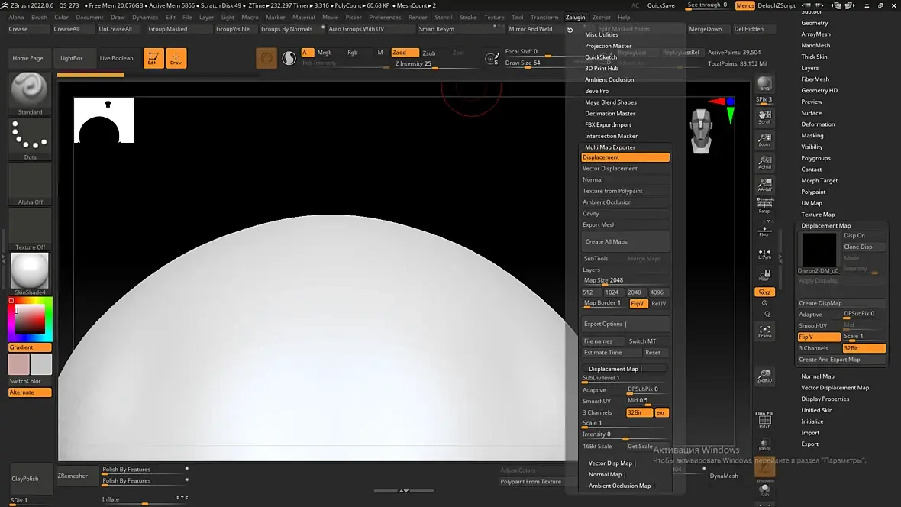Open the SkinShade4 material picker
Screen dimensions: 901x507
29,271
